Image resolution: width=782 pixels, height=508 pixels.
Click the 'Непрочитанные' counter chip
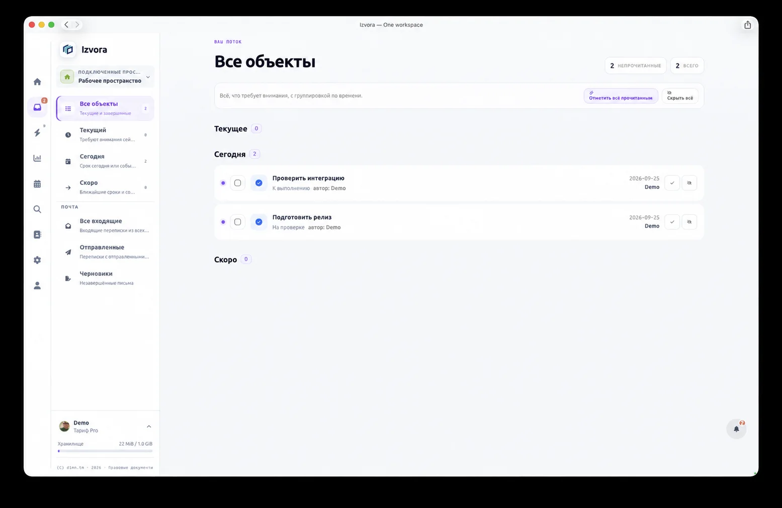pos(636,66)
